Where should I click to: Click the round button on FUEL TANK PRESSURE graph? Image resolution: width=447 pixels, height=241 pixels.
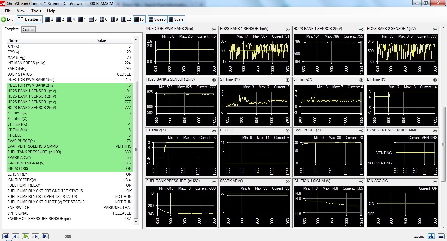click(214, 181)
